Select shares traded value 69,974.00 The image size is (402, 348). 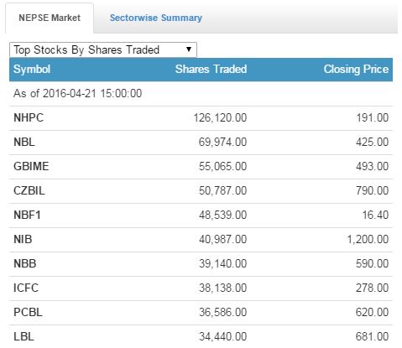[x=222, y=142]
